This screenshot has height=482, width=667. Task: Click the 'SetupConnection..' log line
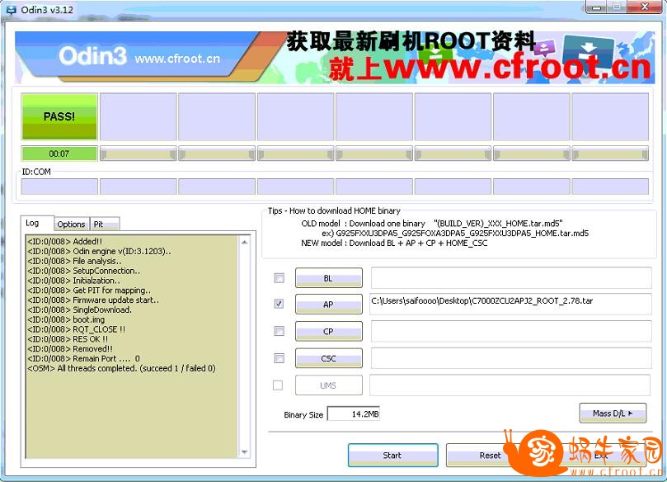[x=84, y=271]
